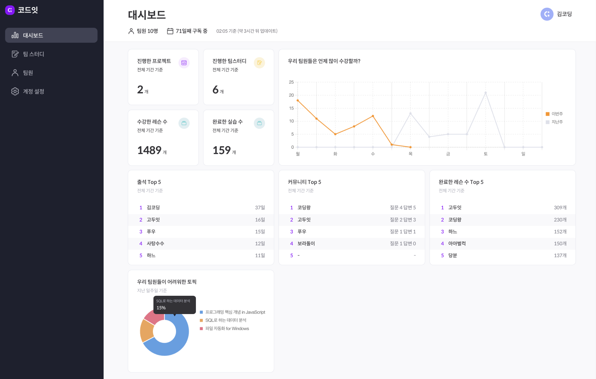This screenshot has width=596, height=379.
Task: Click the 계정 설정 gear icon
Action: tap(15, 92)
